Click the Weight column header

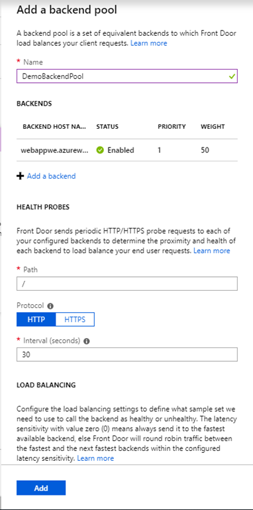coord(213,127)
